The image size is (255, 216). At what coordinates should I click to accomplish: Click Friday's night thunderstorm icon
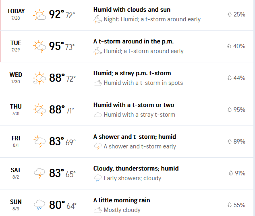click(x=97, y=146)
